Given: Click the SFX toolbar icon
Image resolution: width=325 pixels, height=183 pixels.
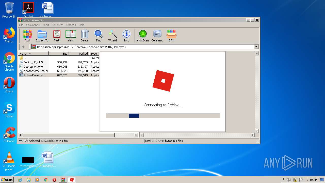Looking at the screenshot, I should coord(171,36).
